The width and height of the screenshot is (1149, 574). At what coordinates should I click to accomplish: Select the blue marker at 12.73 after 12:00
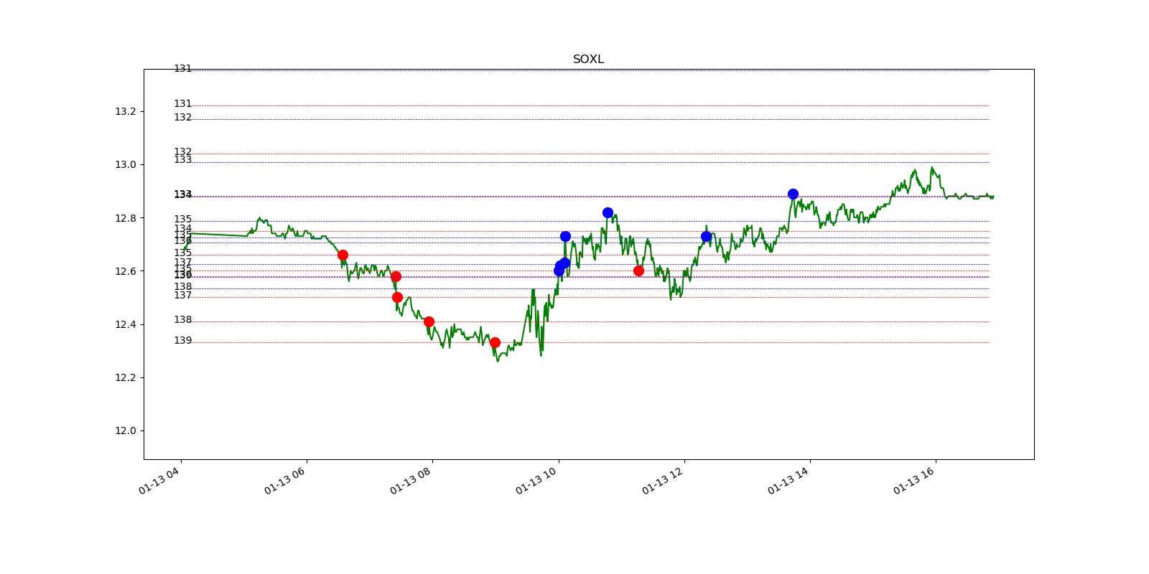click(706, 236)
